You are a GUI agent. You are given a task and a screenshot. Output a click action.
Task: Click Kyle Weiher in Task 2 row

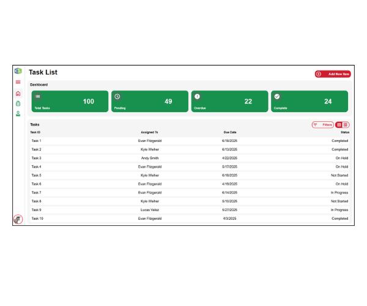pos(150,149)
